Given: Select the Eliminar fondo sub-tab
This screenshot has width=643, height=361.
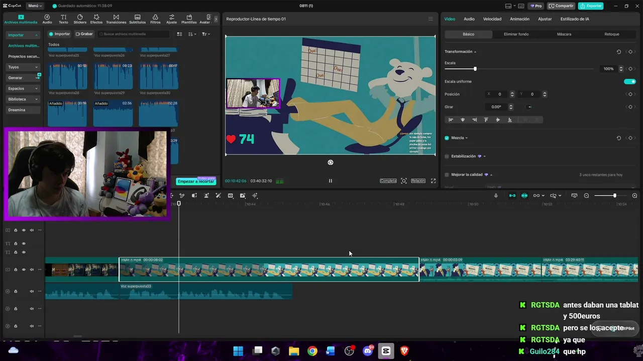Looking at the screenshot, I should 516,34.
